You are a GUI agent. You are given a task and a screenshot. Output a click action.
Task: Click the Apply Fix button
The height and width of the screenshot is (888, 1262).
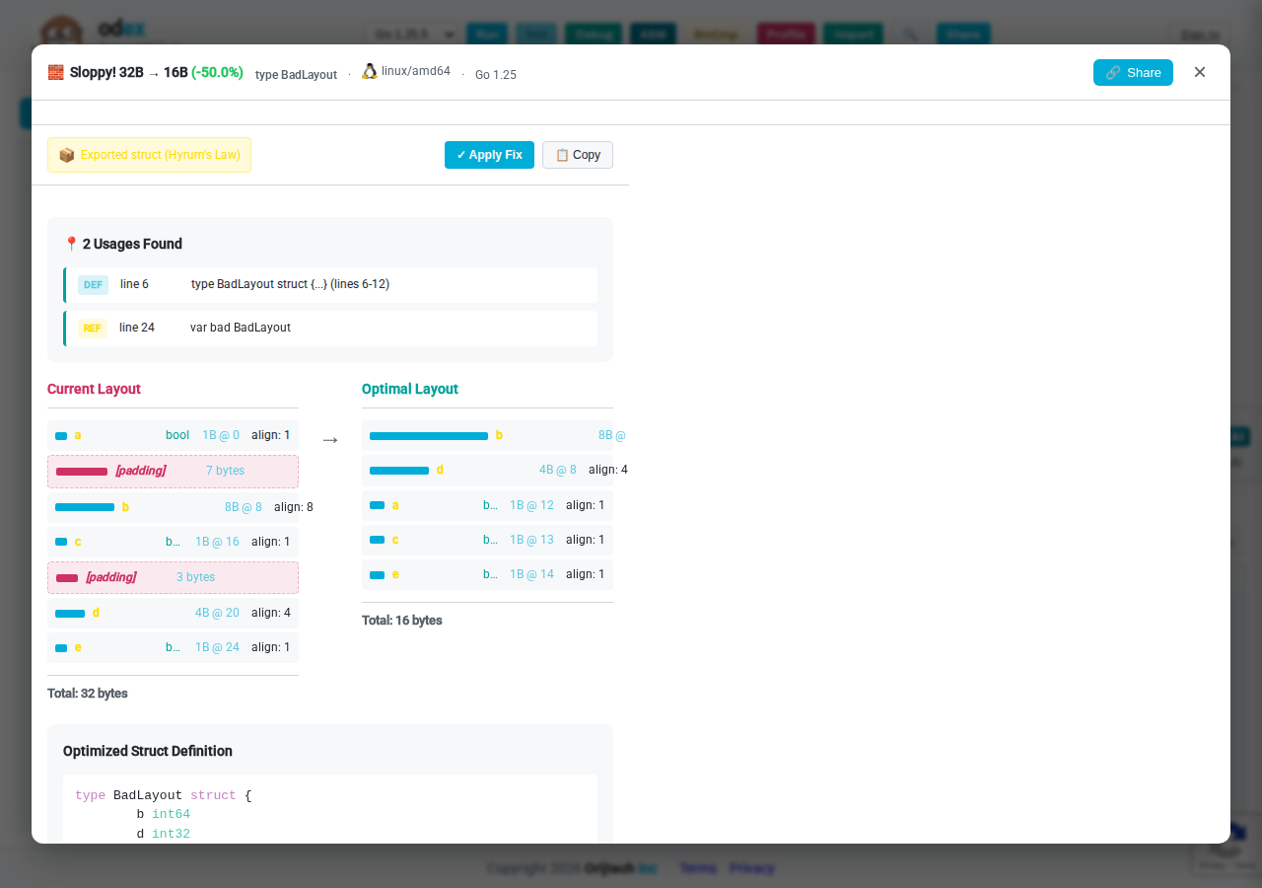[x=489, y=155]
